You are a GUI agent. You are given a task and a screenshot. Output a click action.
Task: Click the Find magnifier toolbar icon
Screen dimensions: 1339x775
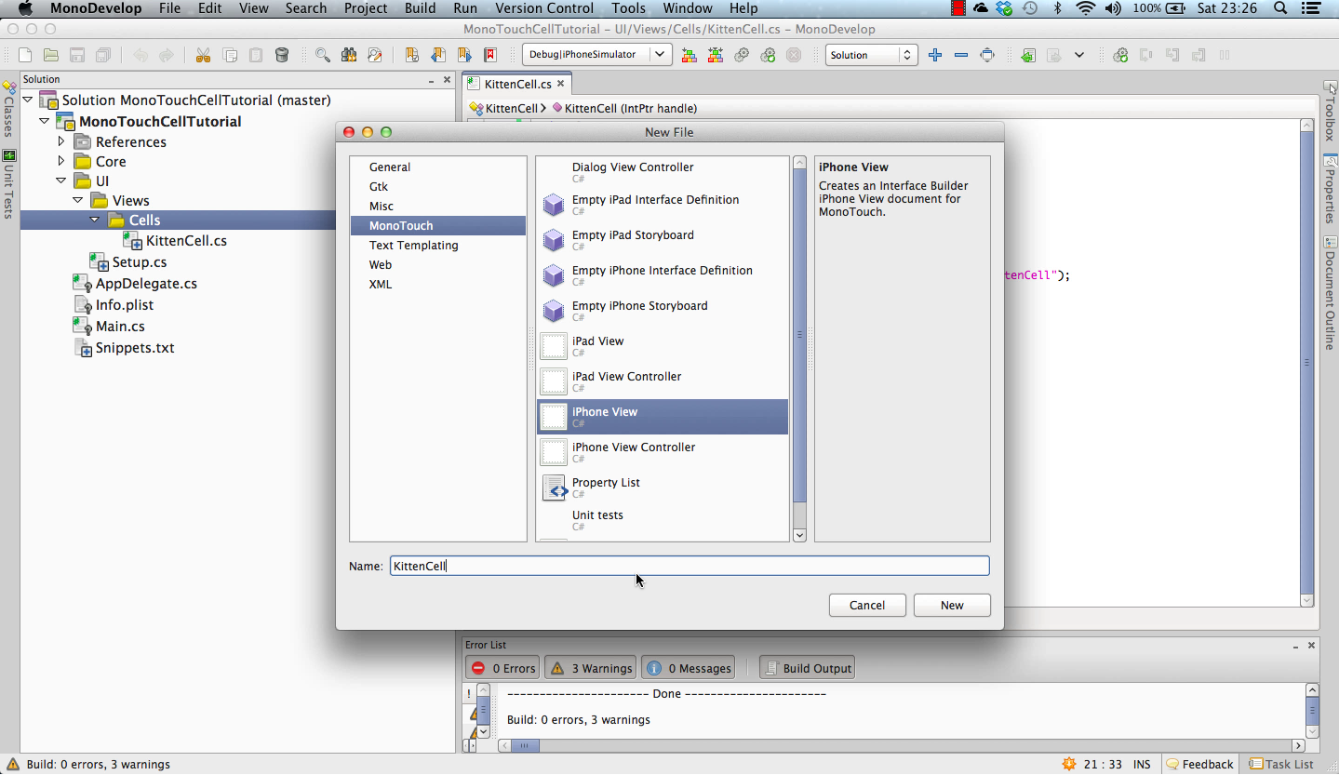323,55
